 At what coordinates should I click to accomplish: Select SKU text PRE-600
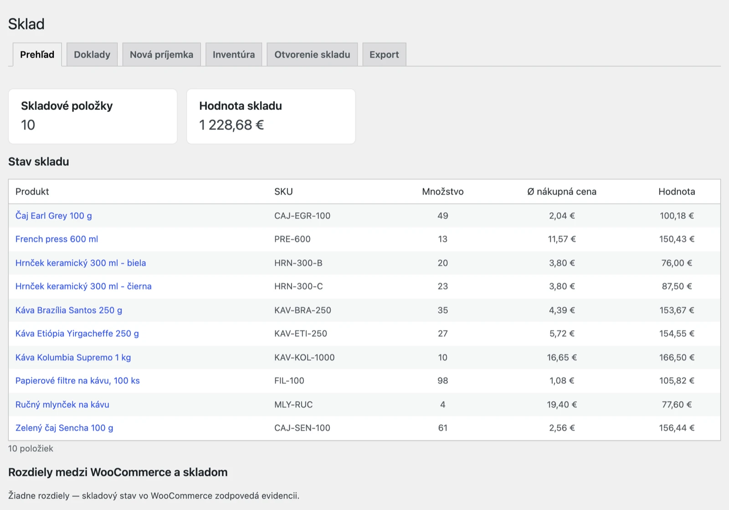(x=293, y=239)
